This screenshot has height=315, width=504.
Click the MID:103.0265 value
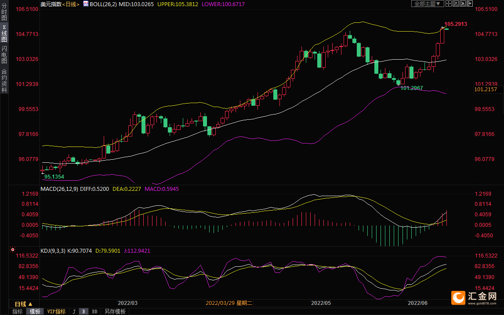coord(136,4)
